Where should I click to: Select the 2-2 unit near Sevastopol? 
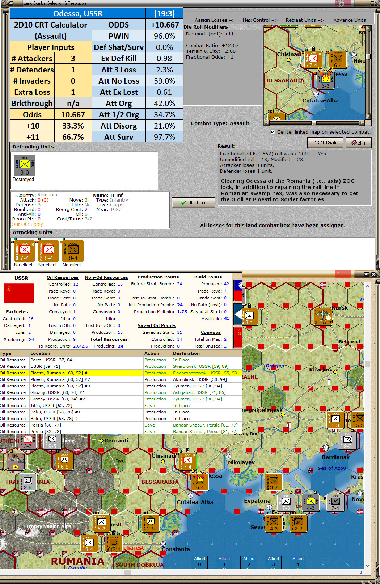pyautogui.click(x=299, y=523)
